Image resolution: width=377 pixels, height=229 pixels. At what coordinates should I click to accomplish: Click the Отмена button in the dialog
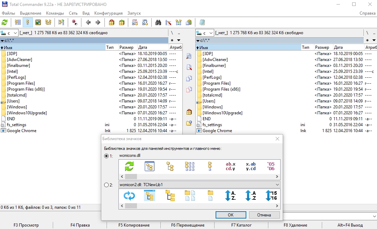264,215
